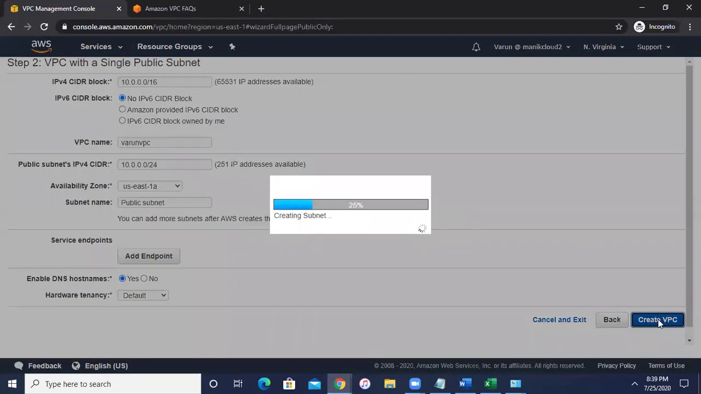Open Cortana circle icon in taskbar
Viewport: 701px width, 394px height.
click(x=214, y=384)
